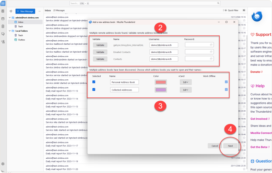272x173 pixels.
Task: Focus username field for Contacts row
Action: pyautogui.click(x=164, y=59)
